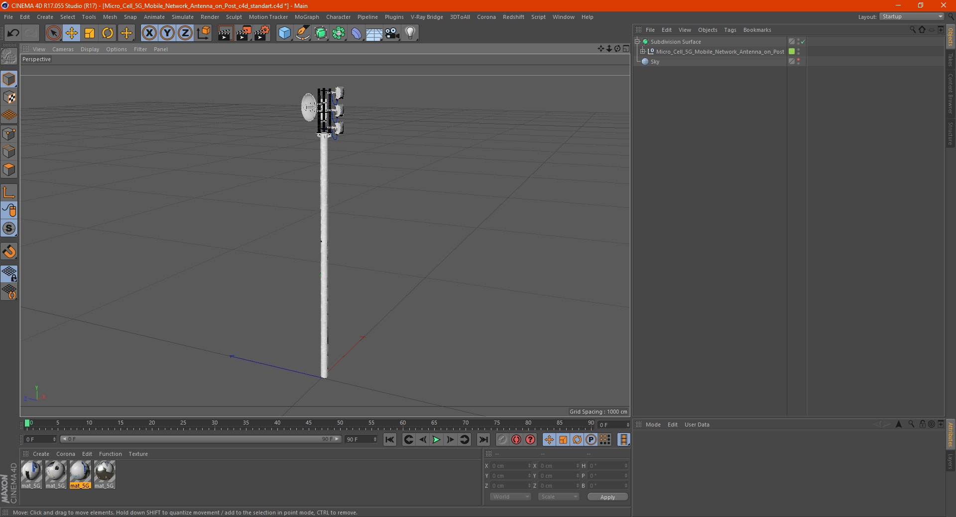Screen dimensions: 956x517
Task: Open Objects panel Tags menu
Action: [x=730, y=30]
